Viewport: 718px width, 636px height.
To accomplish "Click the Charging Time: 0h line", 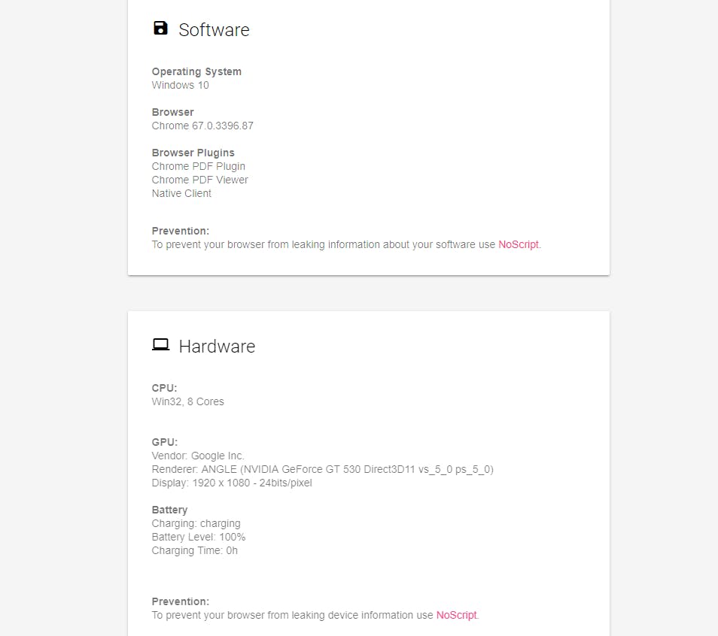I will pyautogui.click(x=195, y=550).
